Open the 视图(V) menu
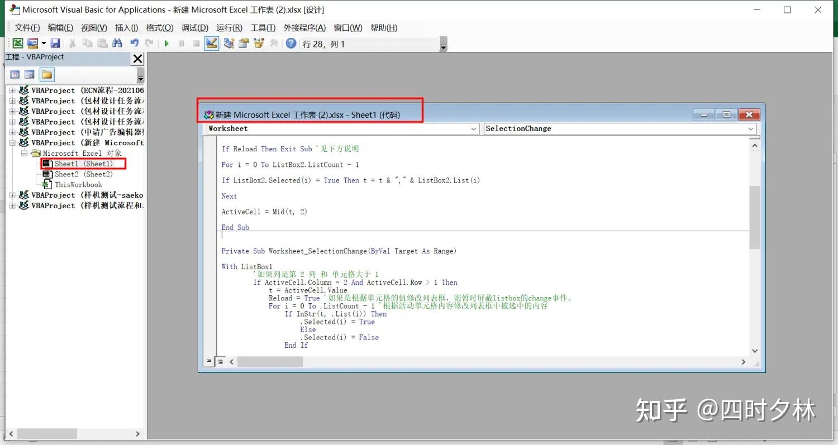 coord(94,27)
